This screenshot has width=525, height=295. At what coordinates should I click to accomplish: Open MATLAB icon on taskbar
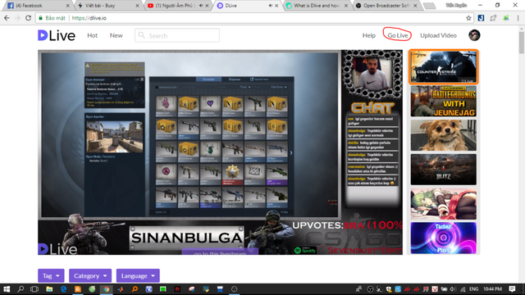click(121, 289)
